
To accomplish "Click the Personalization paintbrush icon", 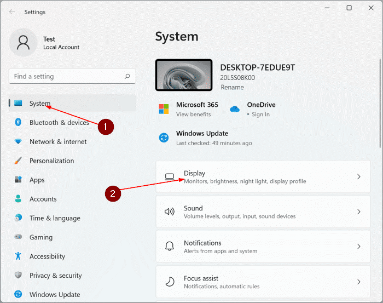I will (18, 161).
